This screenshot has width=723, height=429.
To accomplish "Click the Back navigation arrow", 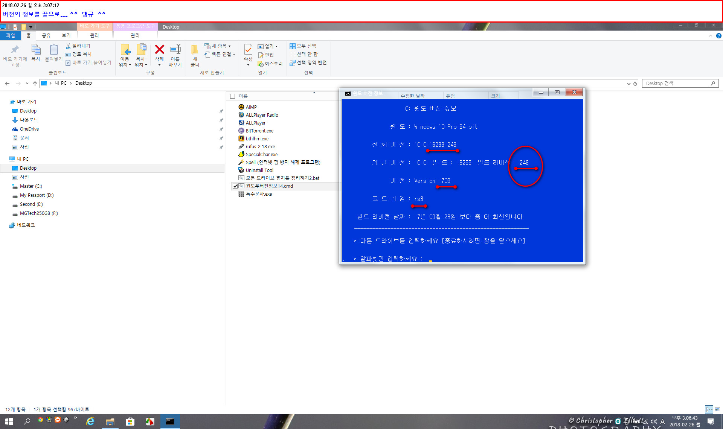I will pos(7,83).
